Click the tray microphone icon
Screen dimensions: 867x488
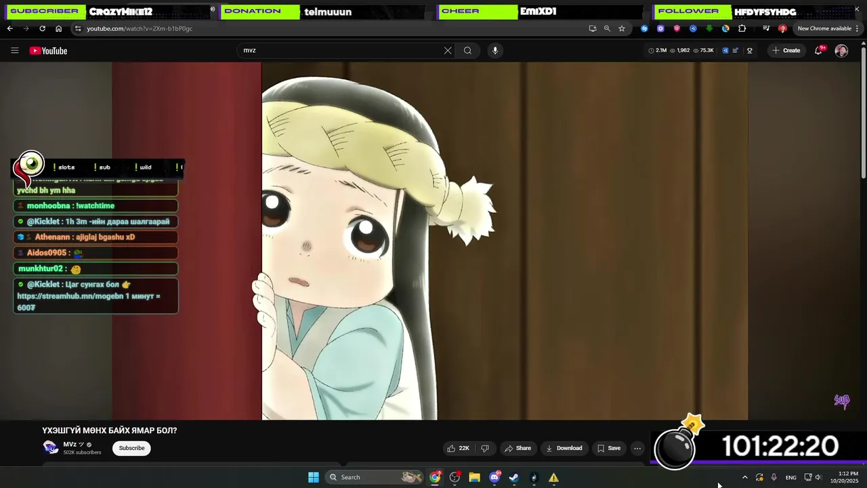coord(774,477)
